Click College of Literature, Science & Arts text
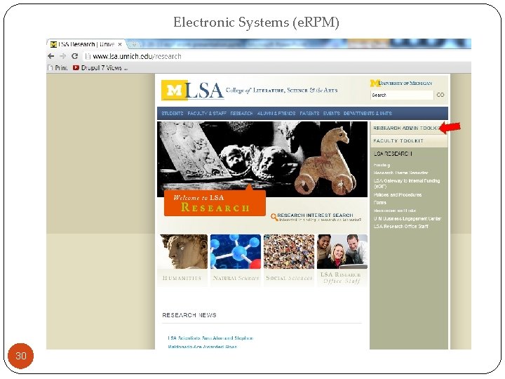 tap(282, 91)
